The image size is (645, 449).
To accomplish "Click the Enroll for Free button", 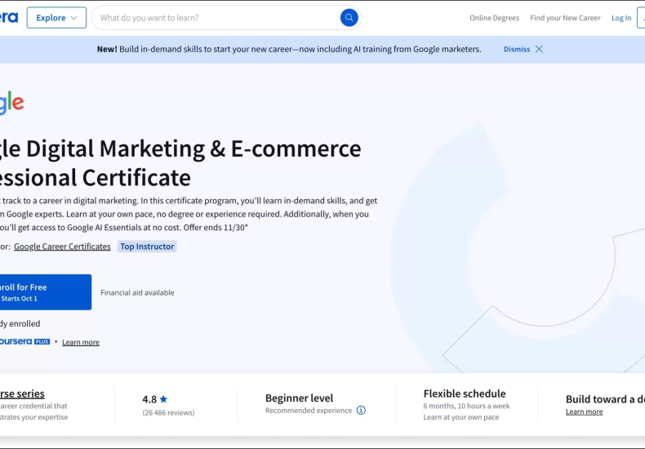I will (x=45, y=292).
